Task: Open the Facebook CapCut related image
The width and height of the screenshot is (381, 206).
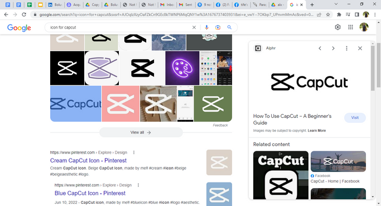Action: pyautogui.click(x=338, y=161)
